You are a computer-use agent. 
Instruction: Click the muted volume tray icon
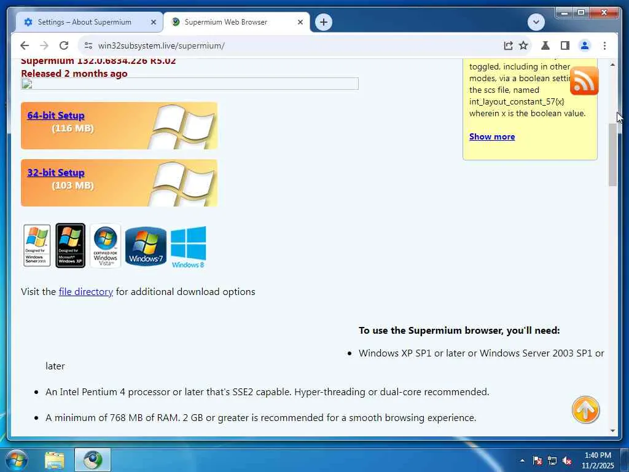[x=567, y=460]
